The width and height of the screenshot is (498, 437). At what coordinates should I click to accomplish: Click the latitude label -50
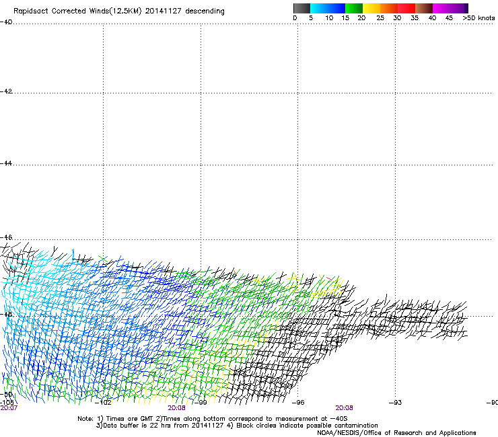pyautogui.click(x=7, y=395)
